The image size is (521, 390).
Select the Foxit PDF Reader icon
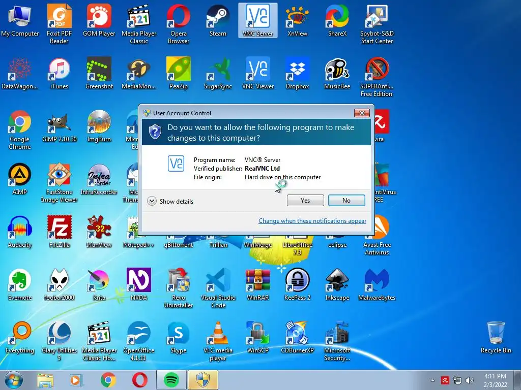[59, 24]
